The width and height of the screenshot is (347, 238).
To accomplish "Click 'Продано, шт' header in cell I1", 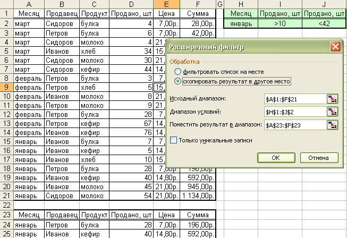I will 280,13.
